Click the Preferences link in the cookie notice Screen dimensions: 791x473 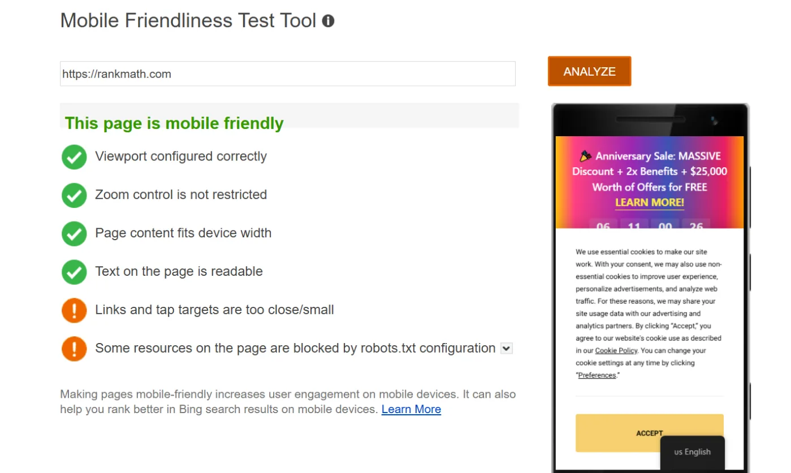point(596,375)
